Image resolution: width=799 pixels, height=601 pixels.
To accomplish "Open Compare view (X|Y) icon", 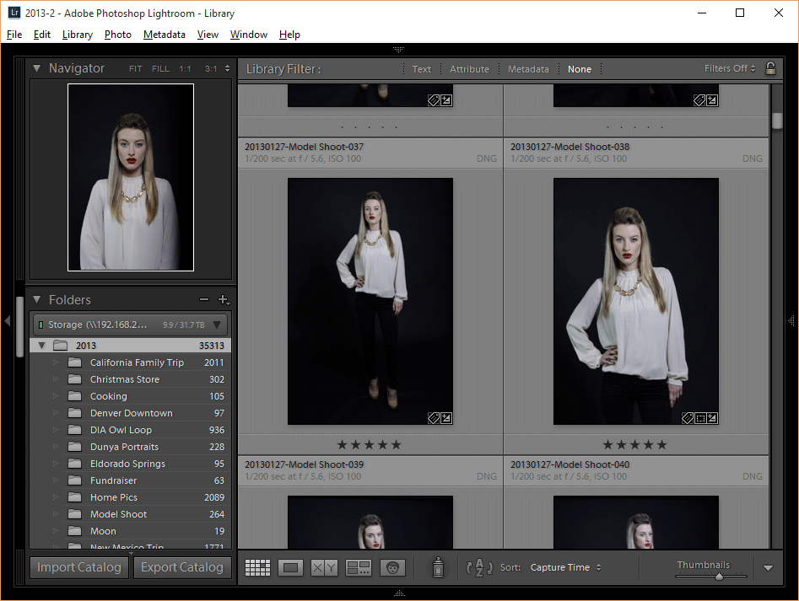I will [324, 567].
